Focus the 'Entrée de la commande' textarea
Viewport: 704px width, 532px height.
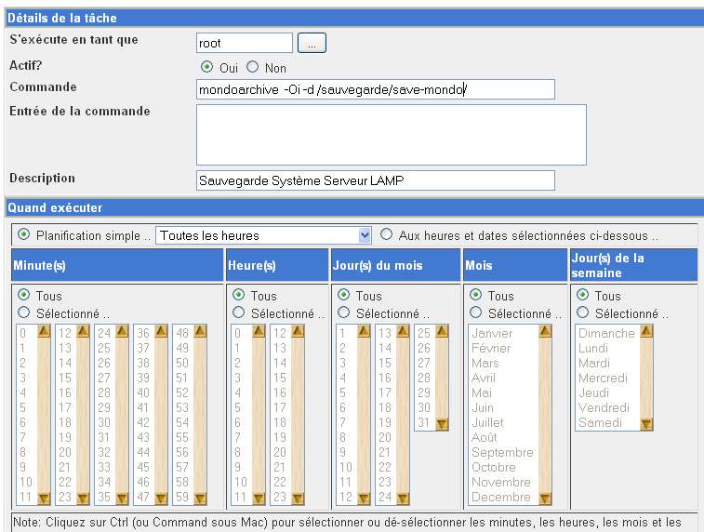(391, 134)
